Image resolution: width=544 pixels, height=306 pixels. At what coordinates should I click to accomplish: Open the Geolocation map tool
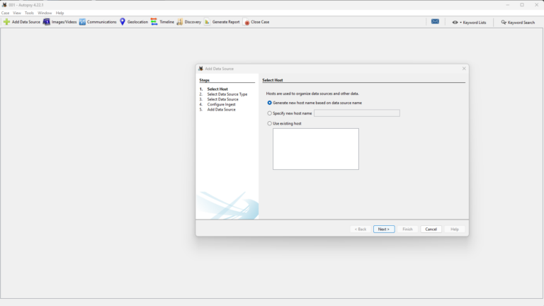123,22
